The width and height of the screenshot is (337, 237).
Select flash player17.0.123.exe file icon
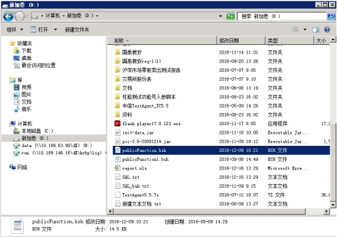pos(117,123)
